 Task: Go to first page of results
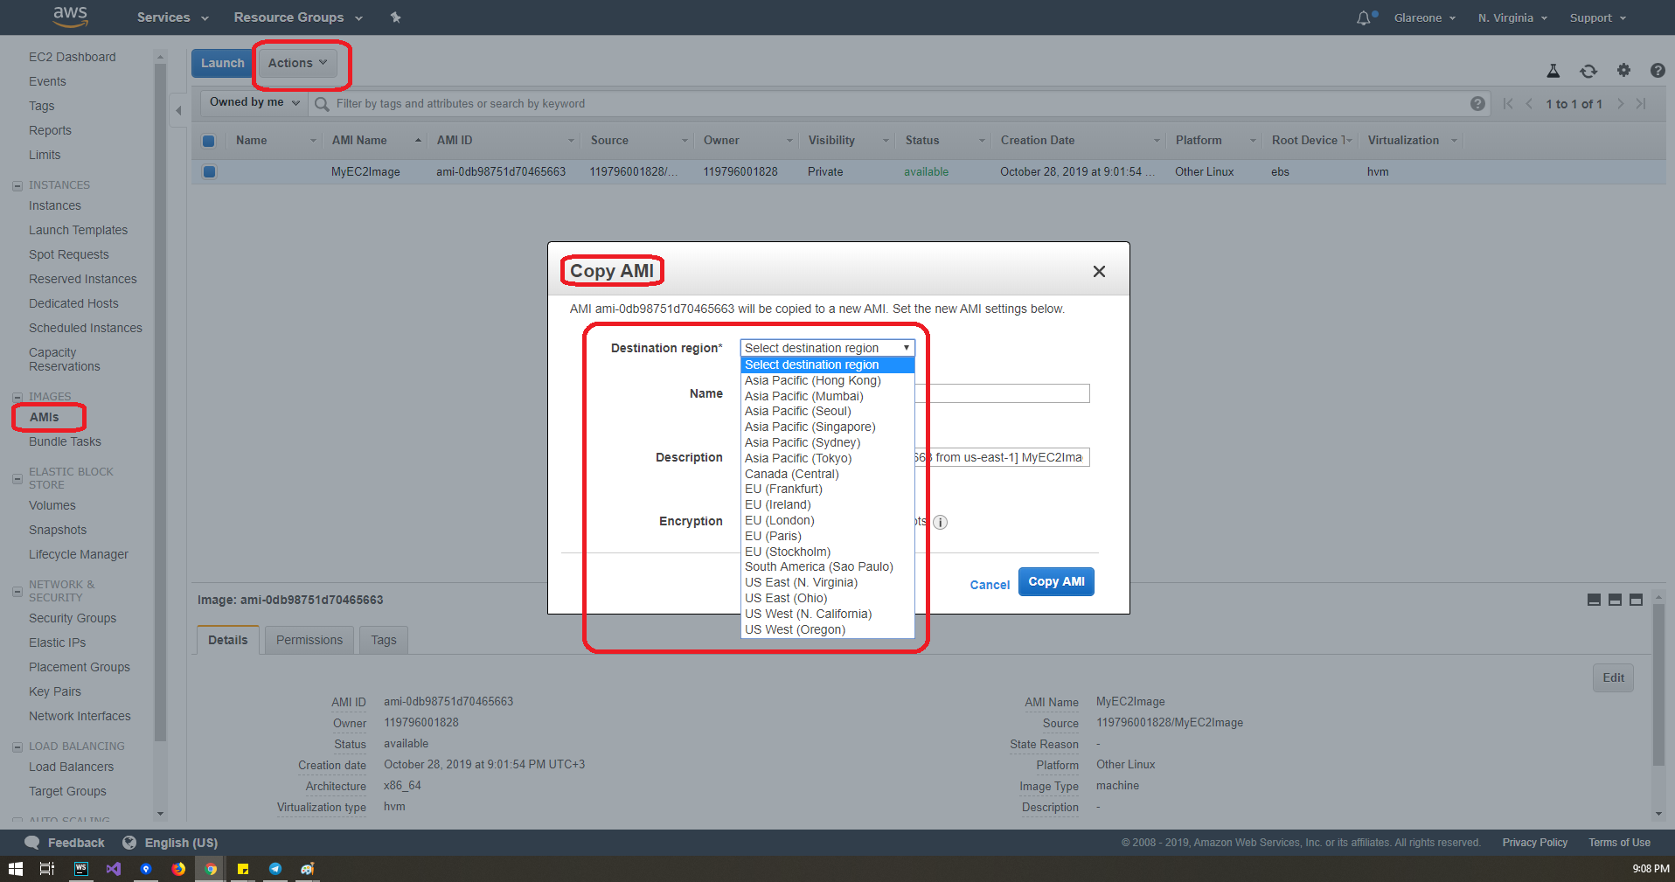tap(1508, 103)
